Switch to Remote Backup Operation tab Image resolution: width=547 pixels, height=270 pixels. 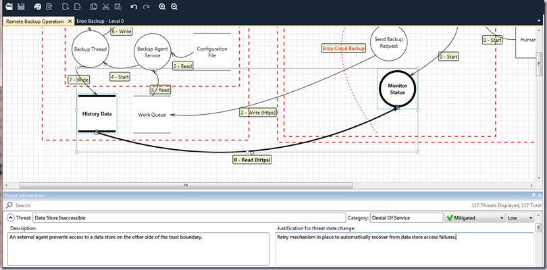pos(35,22)
